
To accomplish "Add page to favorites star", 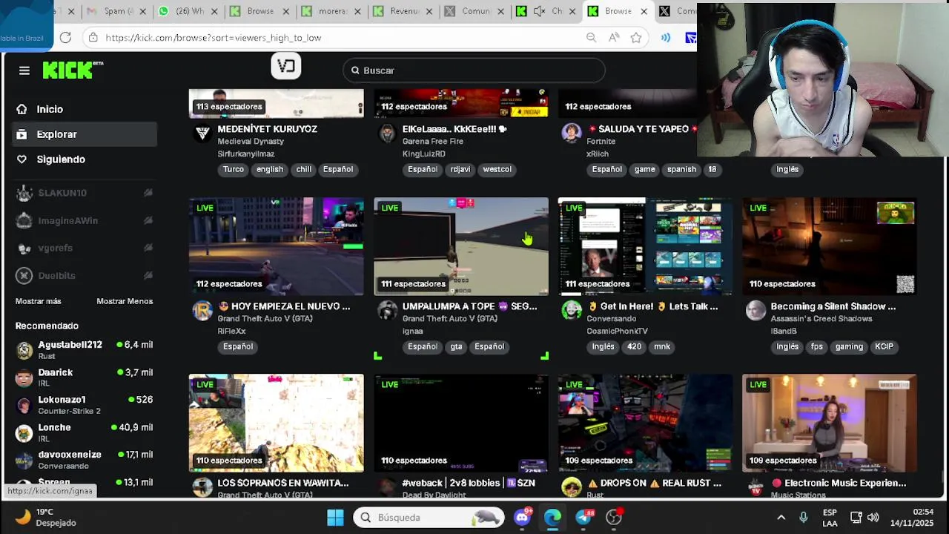I will tap(636, 38).
